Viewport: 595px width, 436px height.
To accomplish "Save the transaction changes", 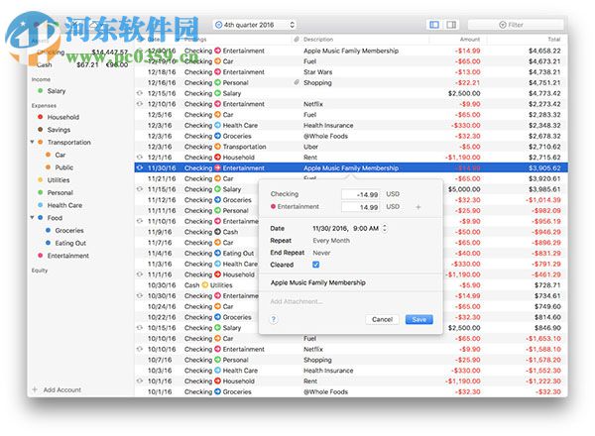I will [418, 319].
